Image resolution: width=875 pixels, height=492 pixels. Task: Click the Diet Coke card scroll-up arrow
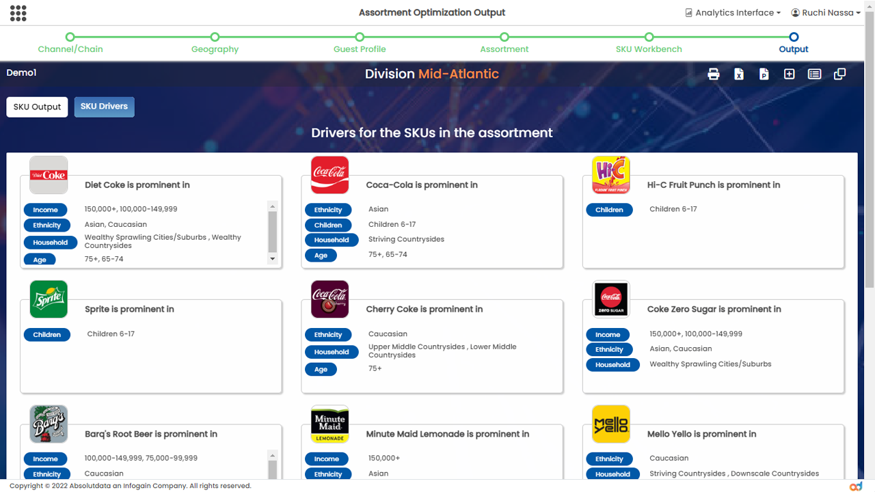tap(273, 206)
